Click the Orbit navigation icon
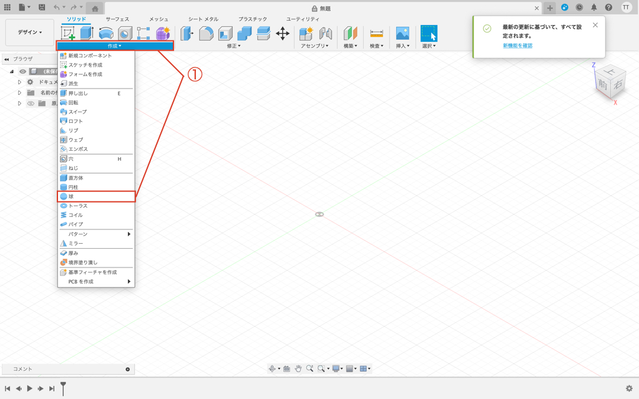Screen dimensions: 639x399 point(272,368)
